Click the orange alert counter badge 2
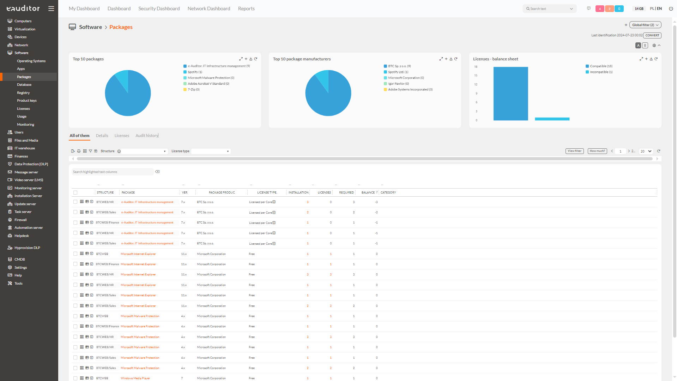The height and width of the screenshot is (381, 677). [609, 9]
